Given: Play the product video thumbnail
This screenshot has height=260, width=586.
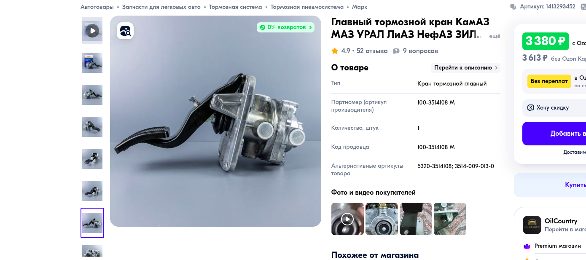Looking at the screenshot, I should 92,31.
